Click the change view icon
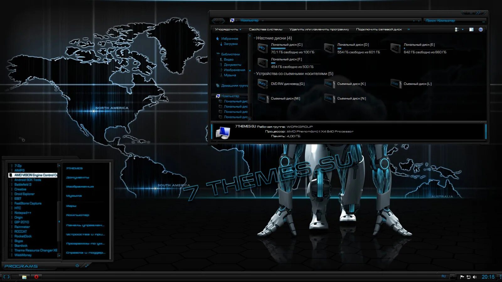The height and width of the screenshot is (282, 502). click(457, 29)
